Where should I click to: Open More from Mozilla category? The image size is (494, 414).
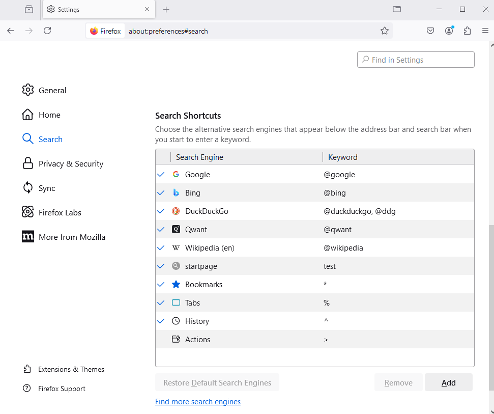coord(63,237)
